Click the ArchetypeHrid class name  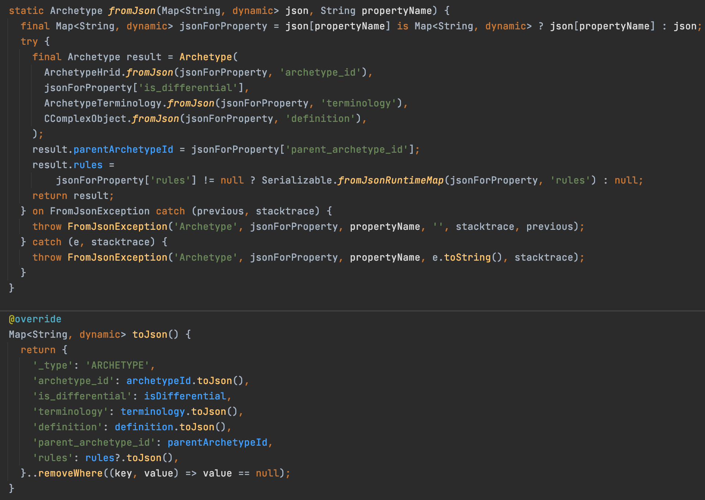[82, 72]
